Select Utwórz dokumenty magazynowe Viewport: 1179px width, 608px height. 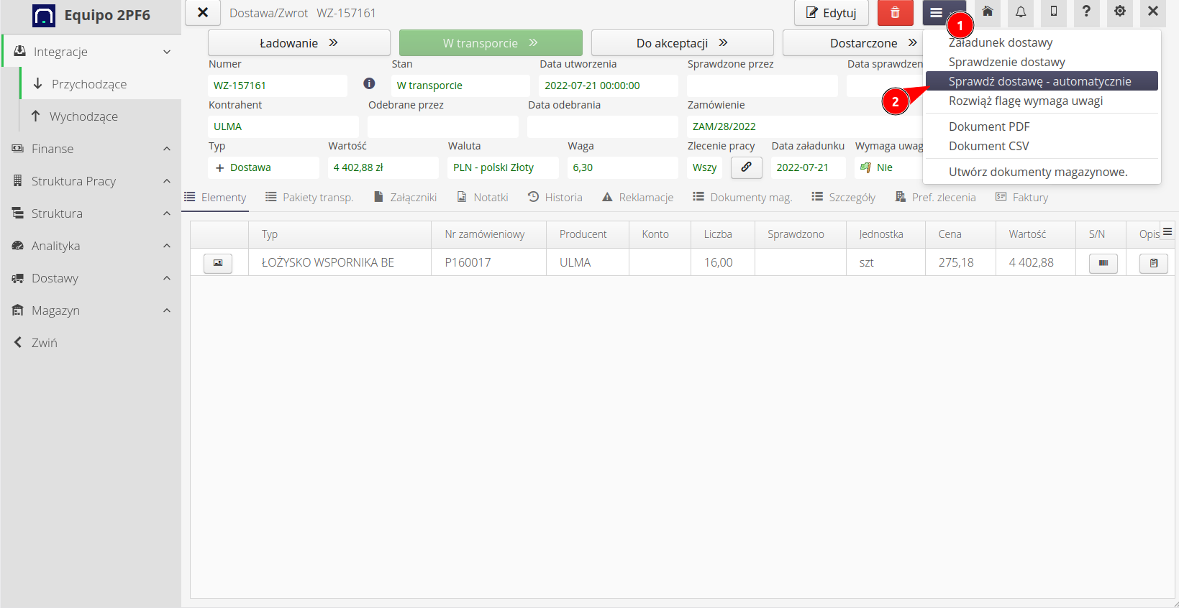(1042, 172)
